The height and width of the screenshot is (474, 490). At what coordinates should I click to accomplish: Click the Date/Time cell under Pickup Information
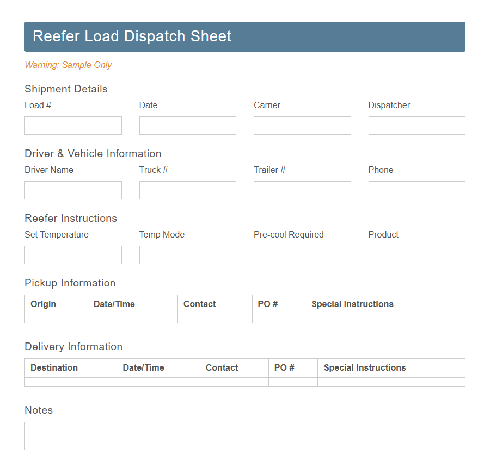tap(132, 319)
